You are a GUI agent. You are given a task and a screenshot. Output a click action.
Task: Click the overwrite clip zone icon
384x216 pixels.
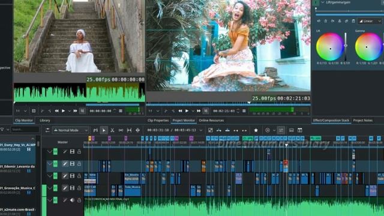tap(227, 130)
